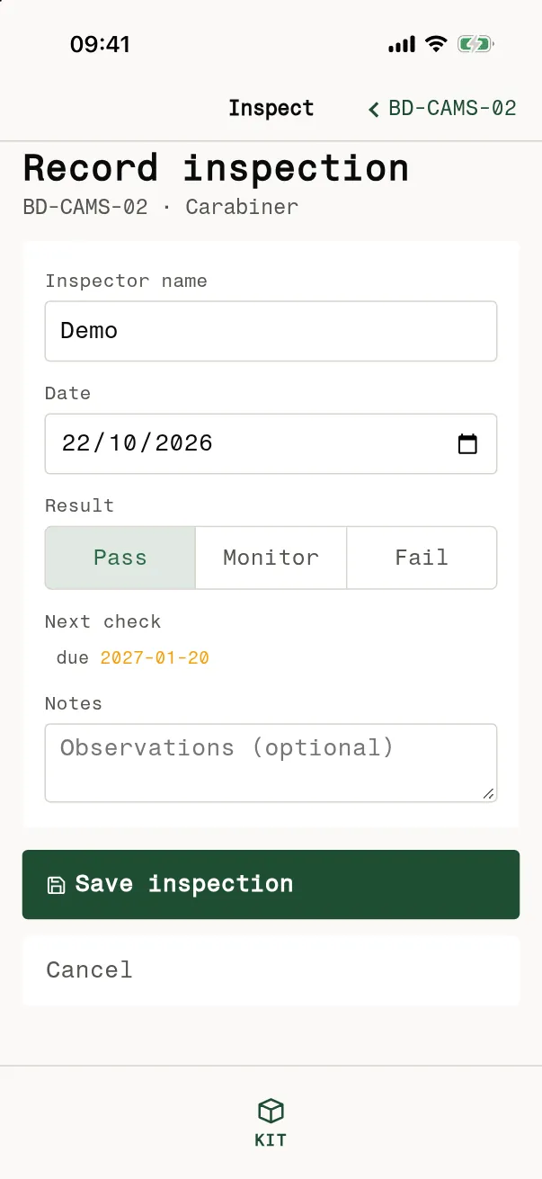Tap the KIT tab label
The width and height of the screenshot is (542, 1179).
click(271, 1140)
